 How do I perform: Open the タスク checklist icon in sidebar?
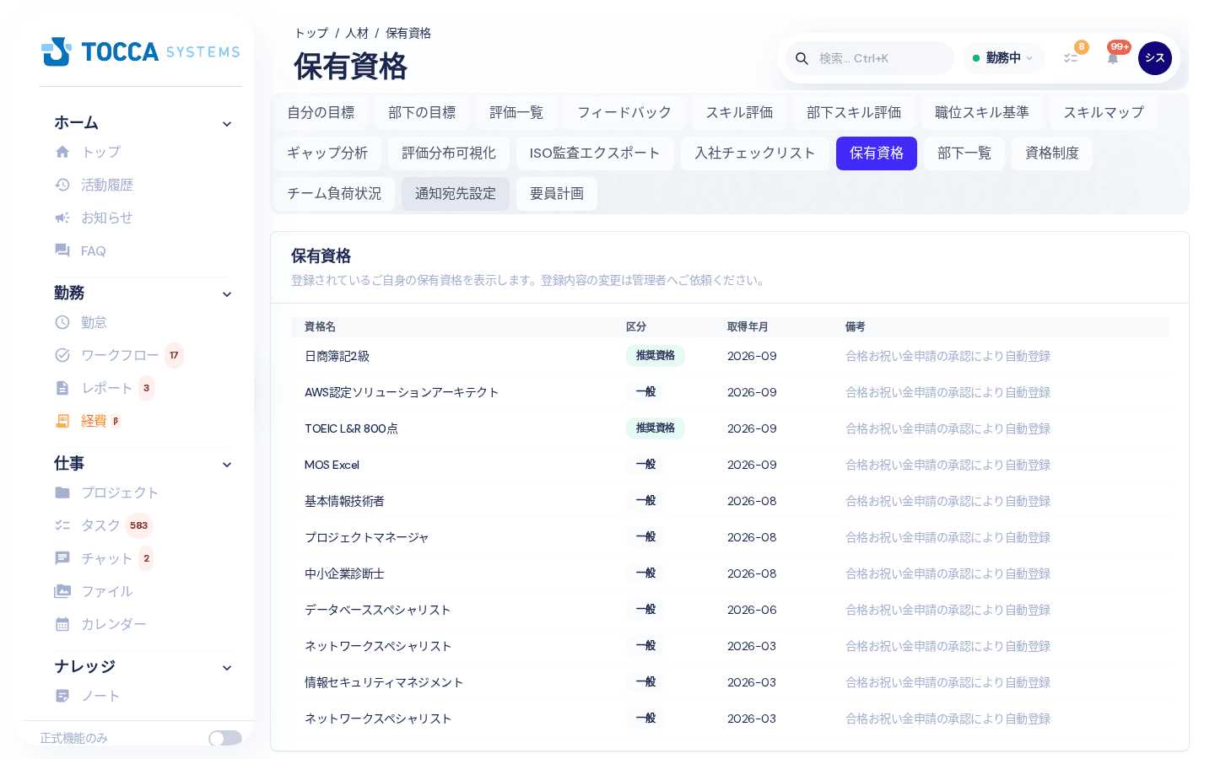pos(62,525)
